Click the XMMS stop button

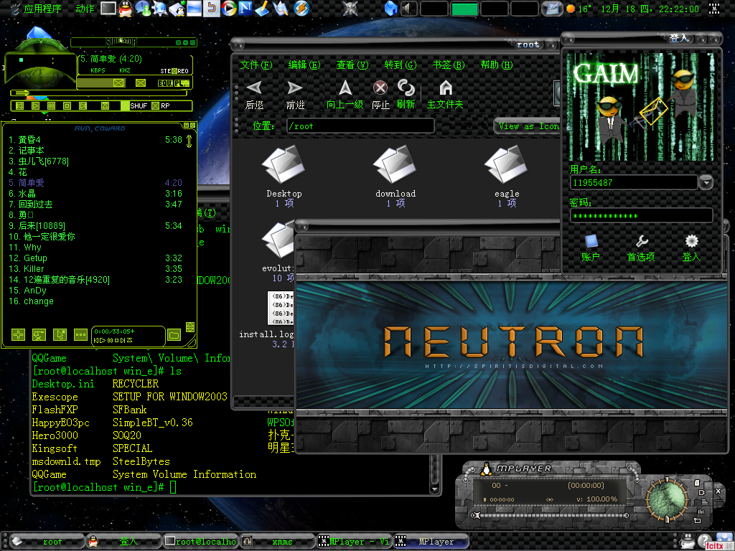tap(67, 106)
